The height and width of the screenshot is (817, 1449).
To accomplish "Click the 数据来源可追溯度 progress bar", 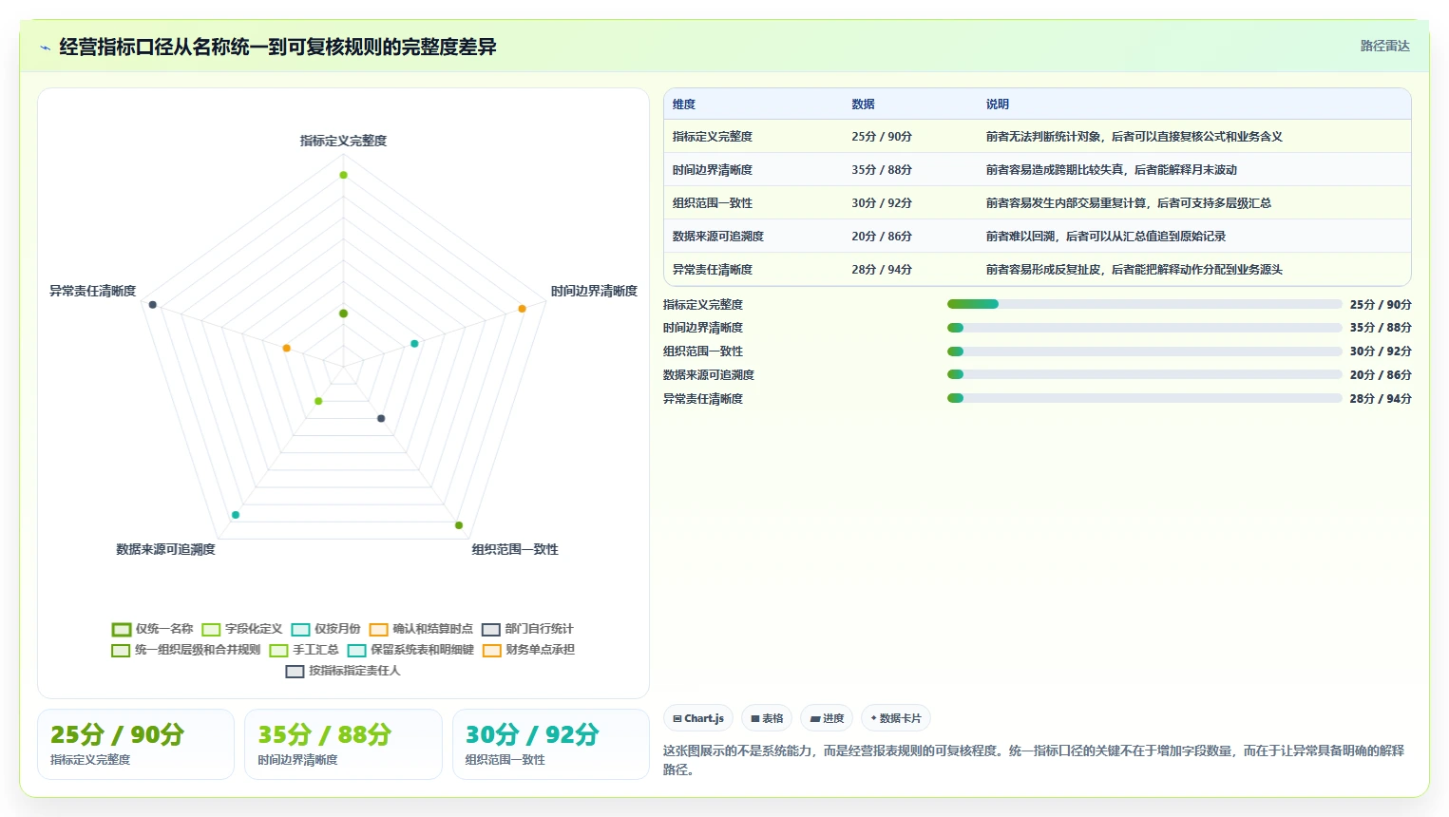I will (1144, 374).
